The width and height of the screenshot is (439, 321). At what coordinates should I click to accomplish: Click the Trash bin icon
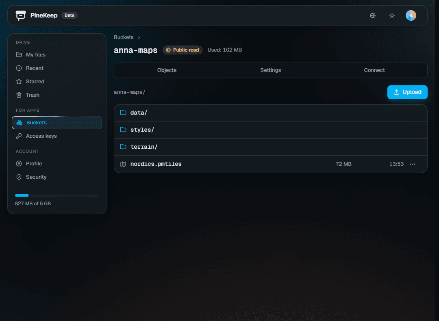click(19, 95)
